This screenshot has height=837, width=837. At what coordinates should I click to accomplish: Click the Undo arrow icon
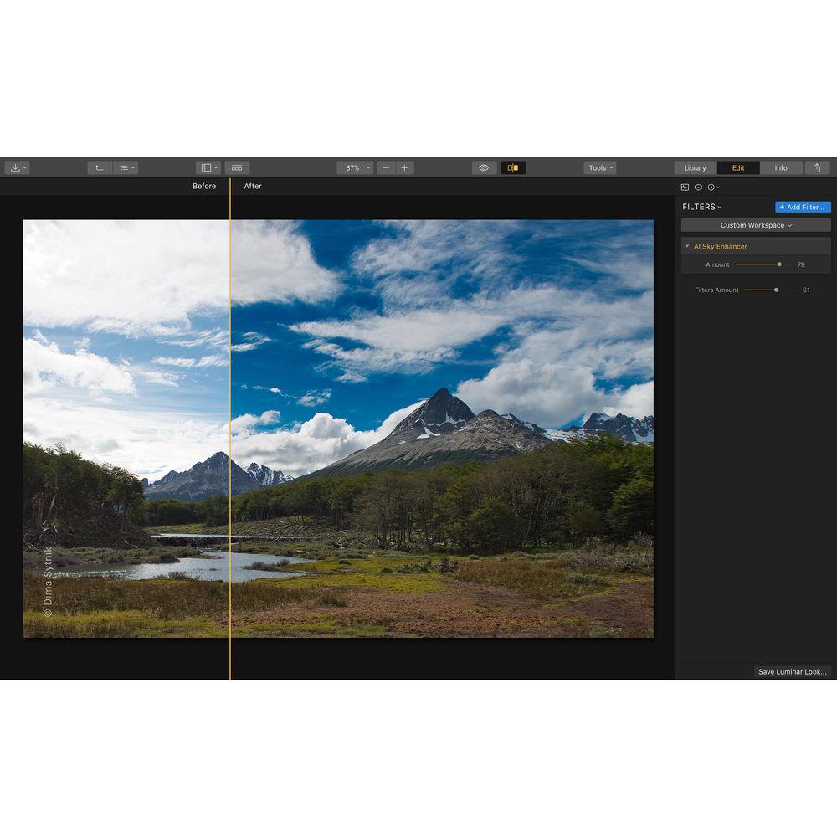100,167
